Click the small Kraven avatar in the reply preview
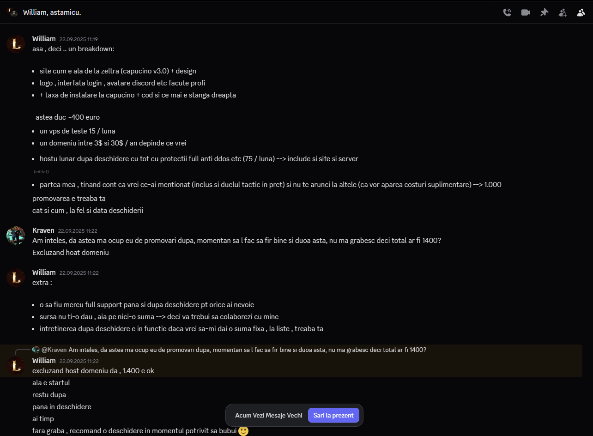The height and width of the screenshot is (436, 593). 36,350
